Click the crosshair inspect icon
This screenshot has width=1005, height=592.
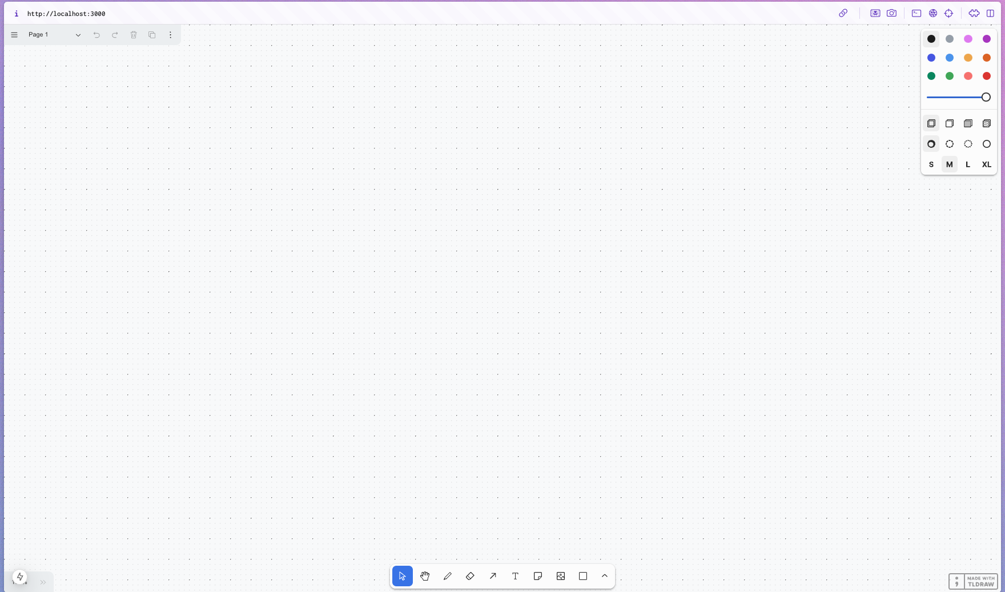(x=949, y=13)
